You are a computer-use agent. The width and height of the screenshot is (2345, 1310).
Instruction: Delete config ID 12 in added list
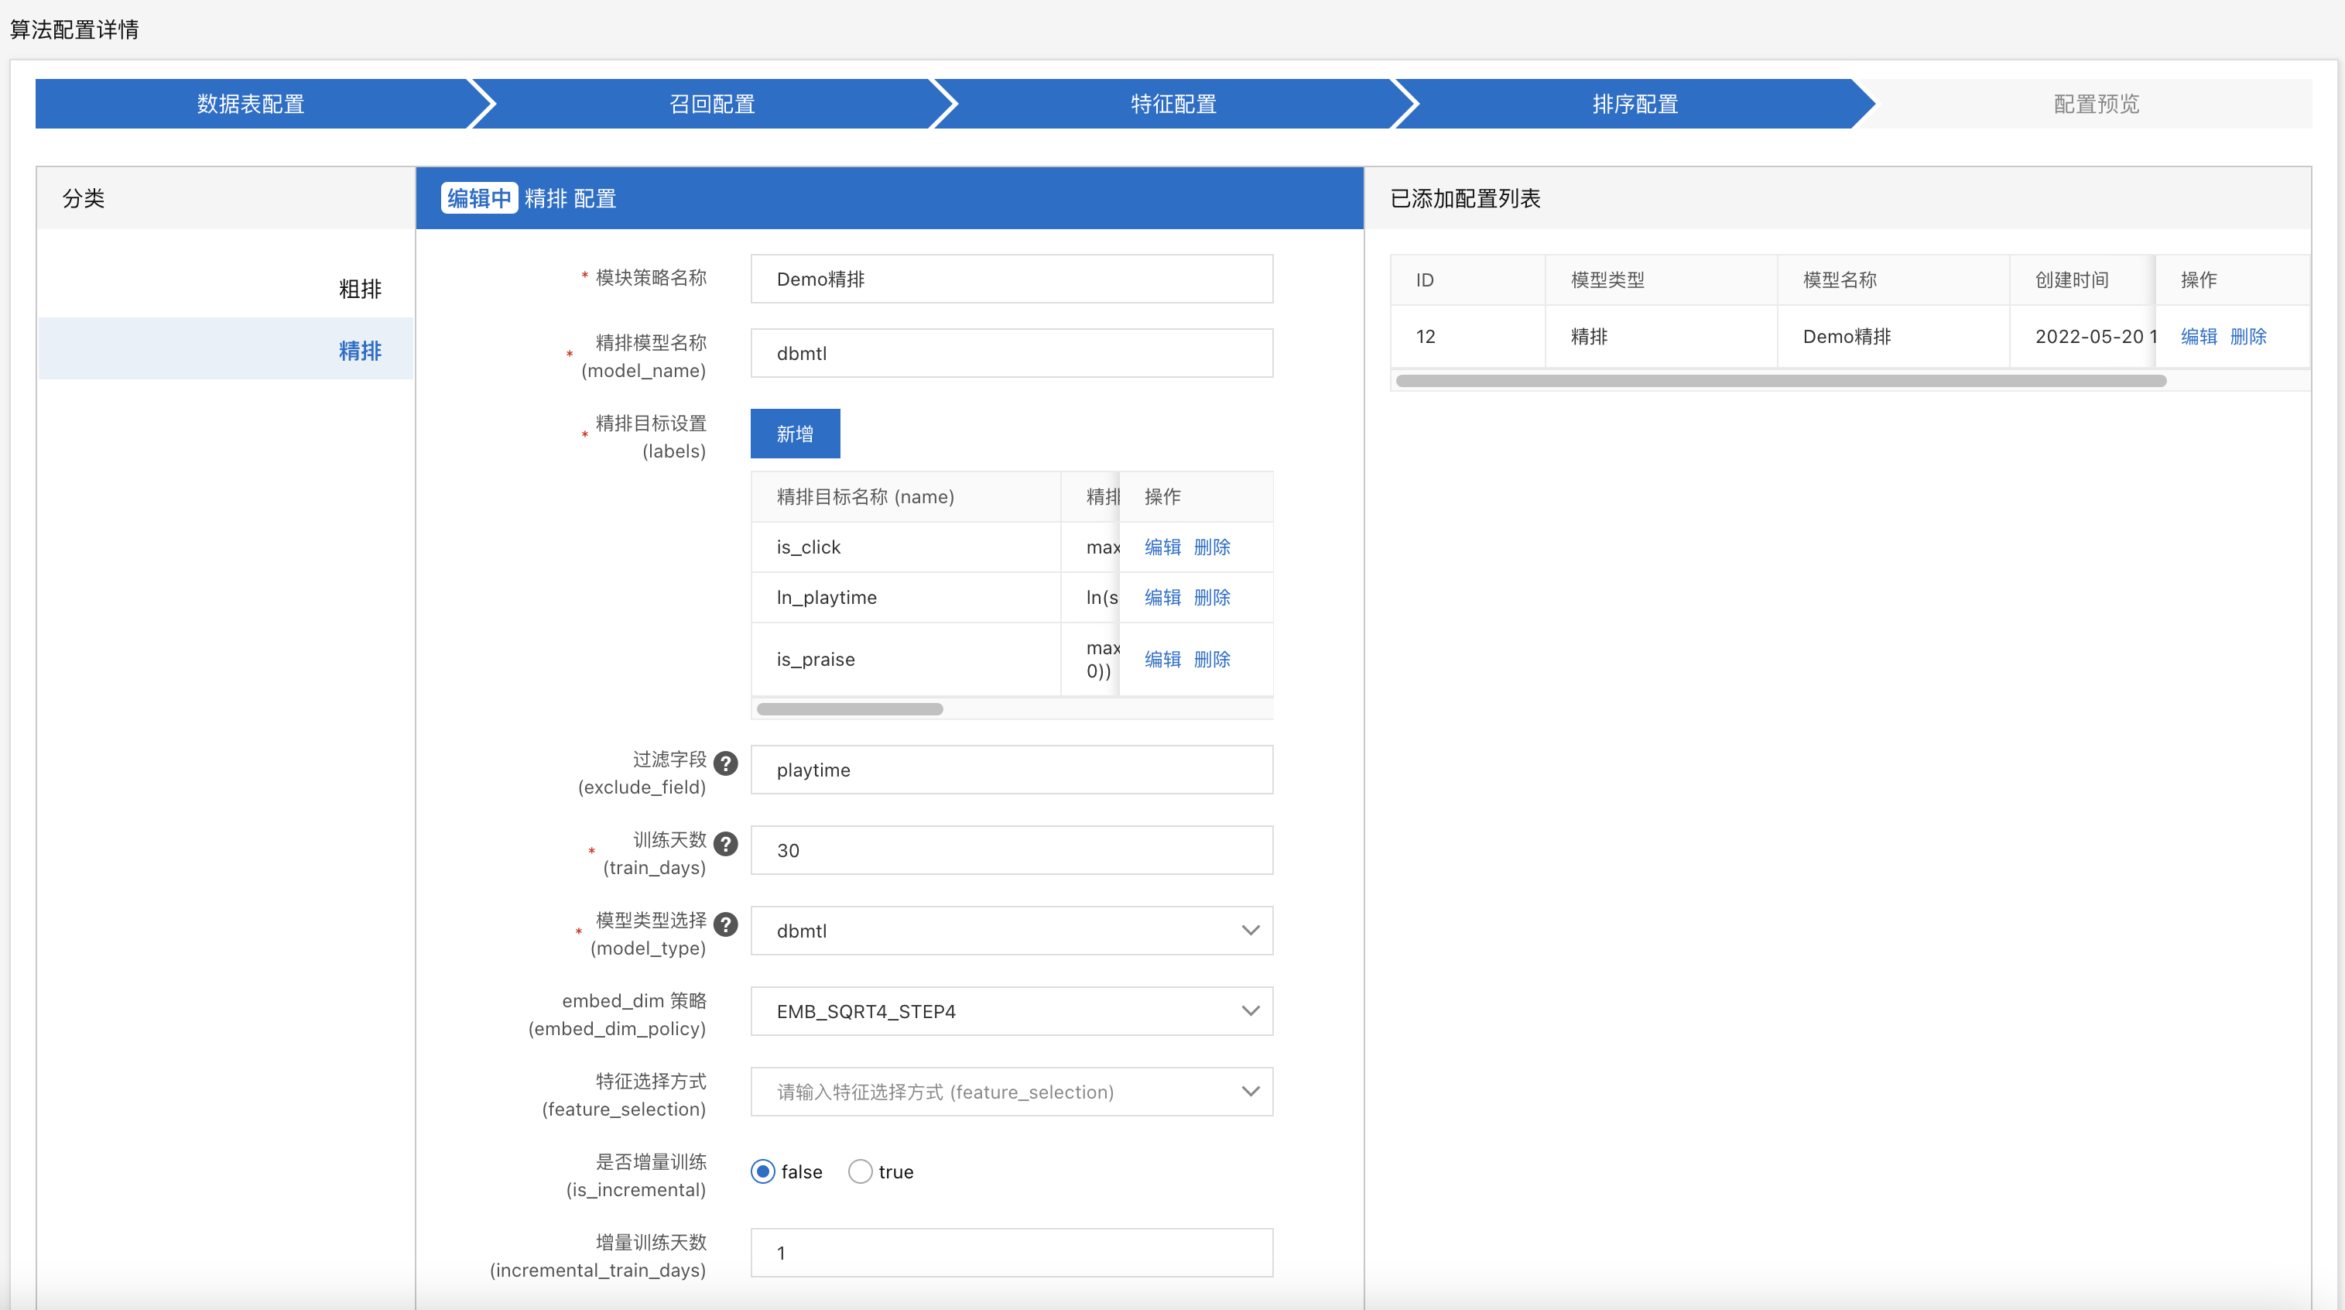pos(2247,336)
